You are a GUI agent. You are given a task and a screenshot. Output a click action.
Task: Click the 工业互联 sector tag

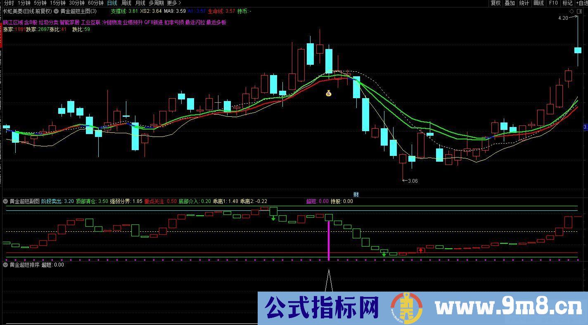click(91, 23)
